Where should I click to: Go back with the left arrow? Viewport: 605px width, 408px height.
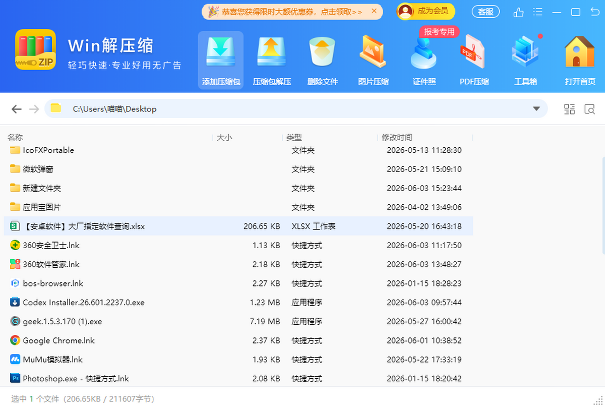coord(17,109)
